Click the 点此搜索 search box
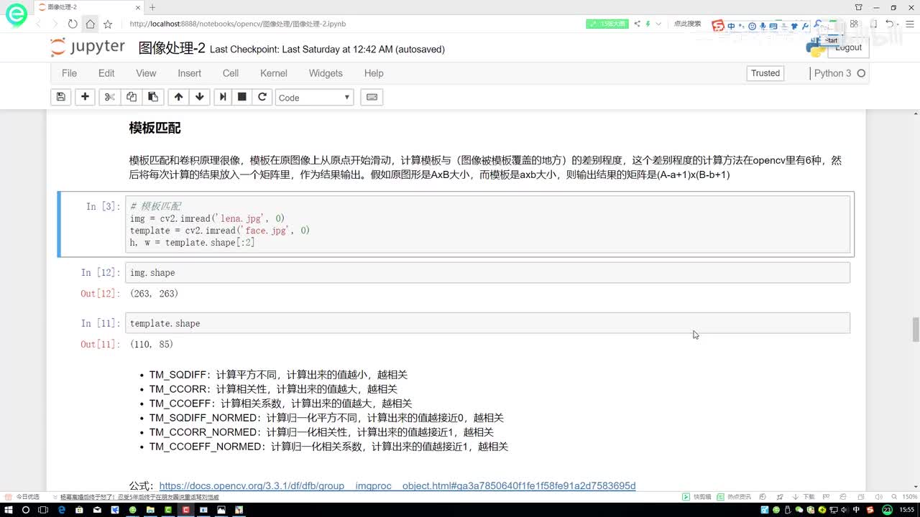 pos(688,24)
